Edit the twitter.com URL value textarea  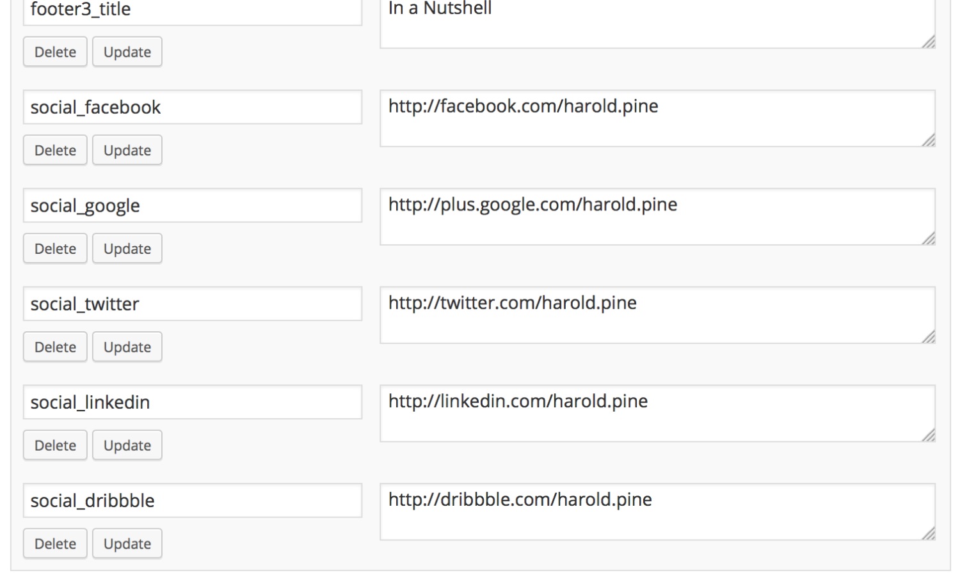657,315
